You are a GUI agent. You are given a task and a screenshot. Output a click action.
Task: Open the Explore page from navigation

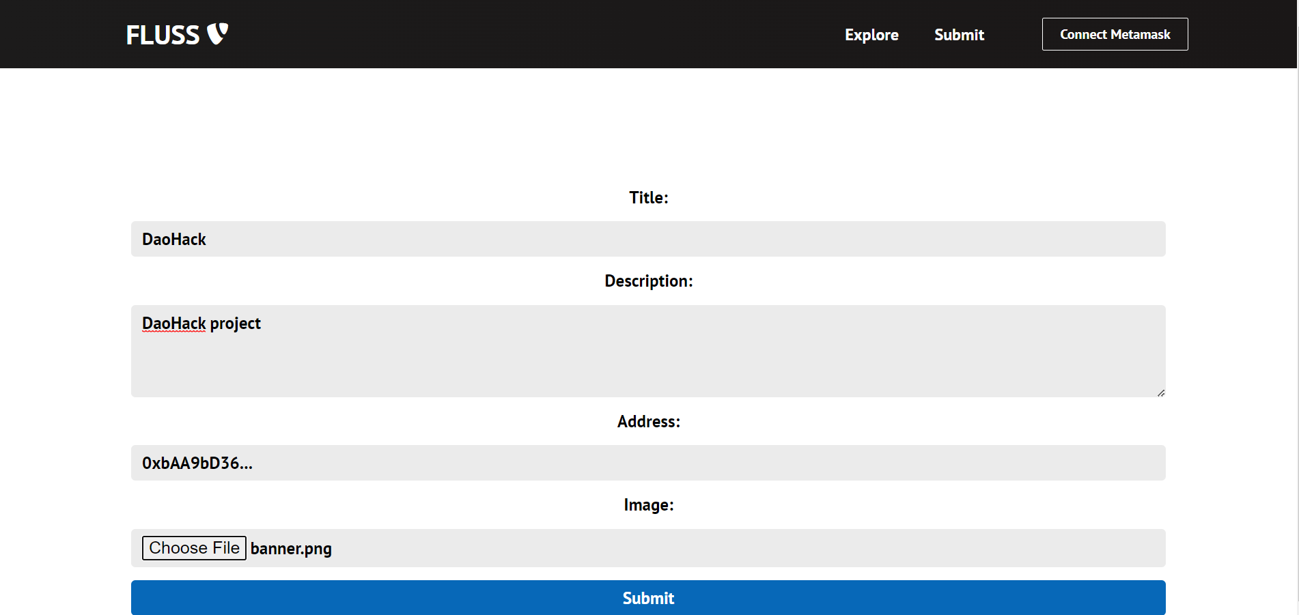(871, 35)
